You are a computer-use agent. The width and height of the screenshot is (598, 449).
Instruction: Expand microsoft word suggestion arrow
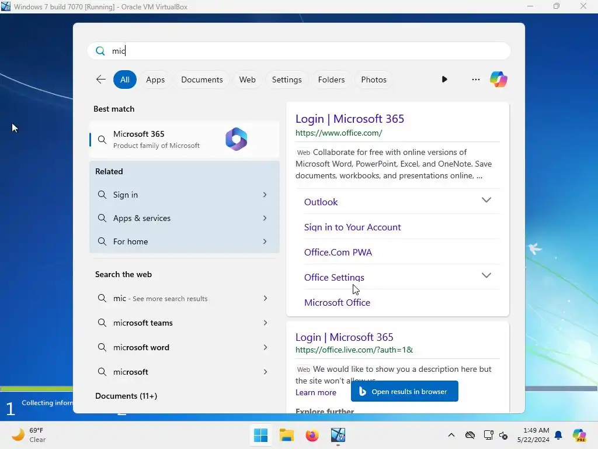pos(265,347)
